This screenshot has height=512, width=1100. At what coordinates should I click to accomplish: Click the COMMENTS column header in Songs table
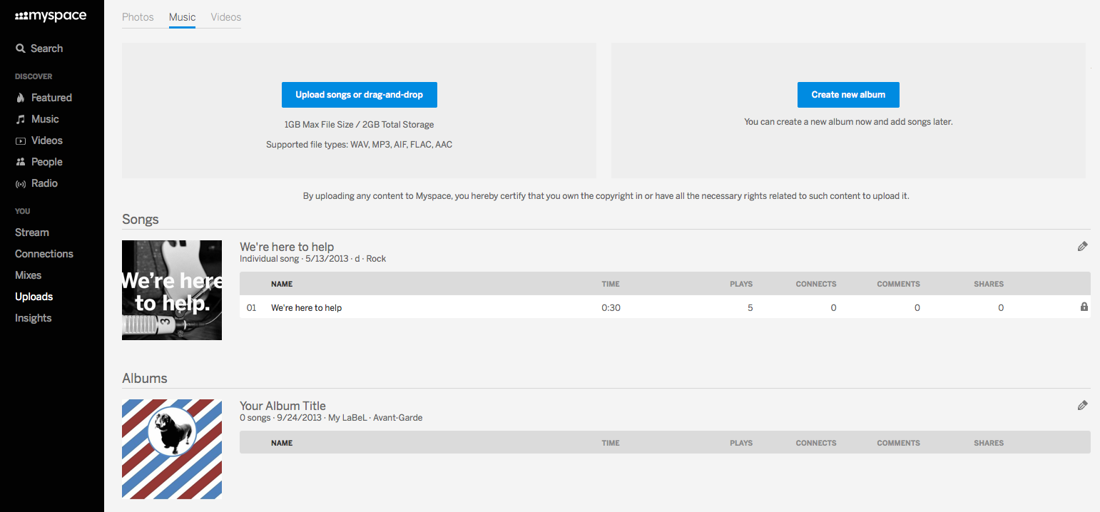click(x=899, y=284)
